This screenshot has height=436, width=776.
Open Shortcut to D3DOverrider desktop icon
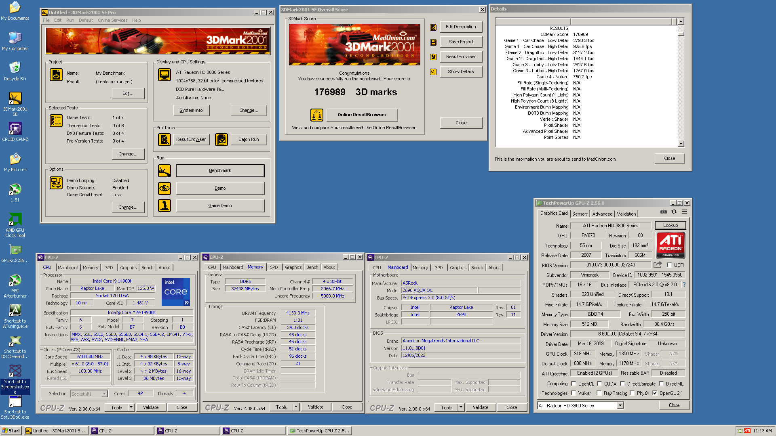15,346
